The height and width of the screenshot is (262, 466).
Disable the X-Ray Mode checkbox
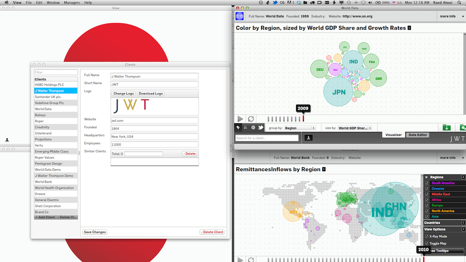[427, 237]
